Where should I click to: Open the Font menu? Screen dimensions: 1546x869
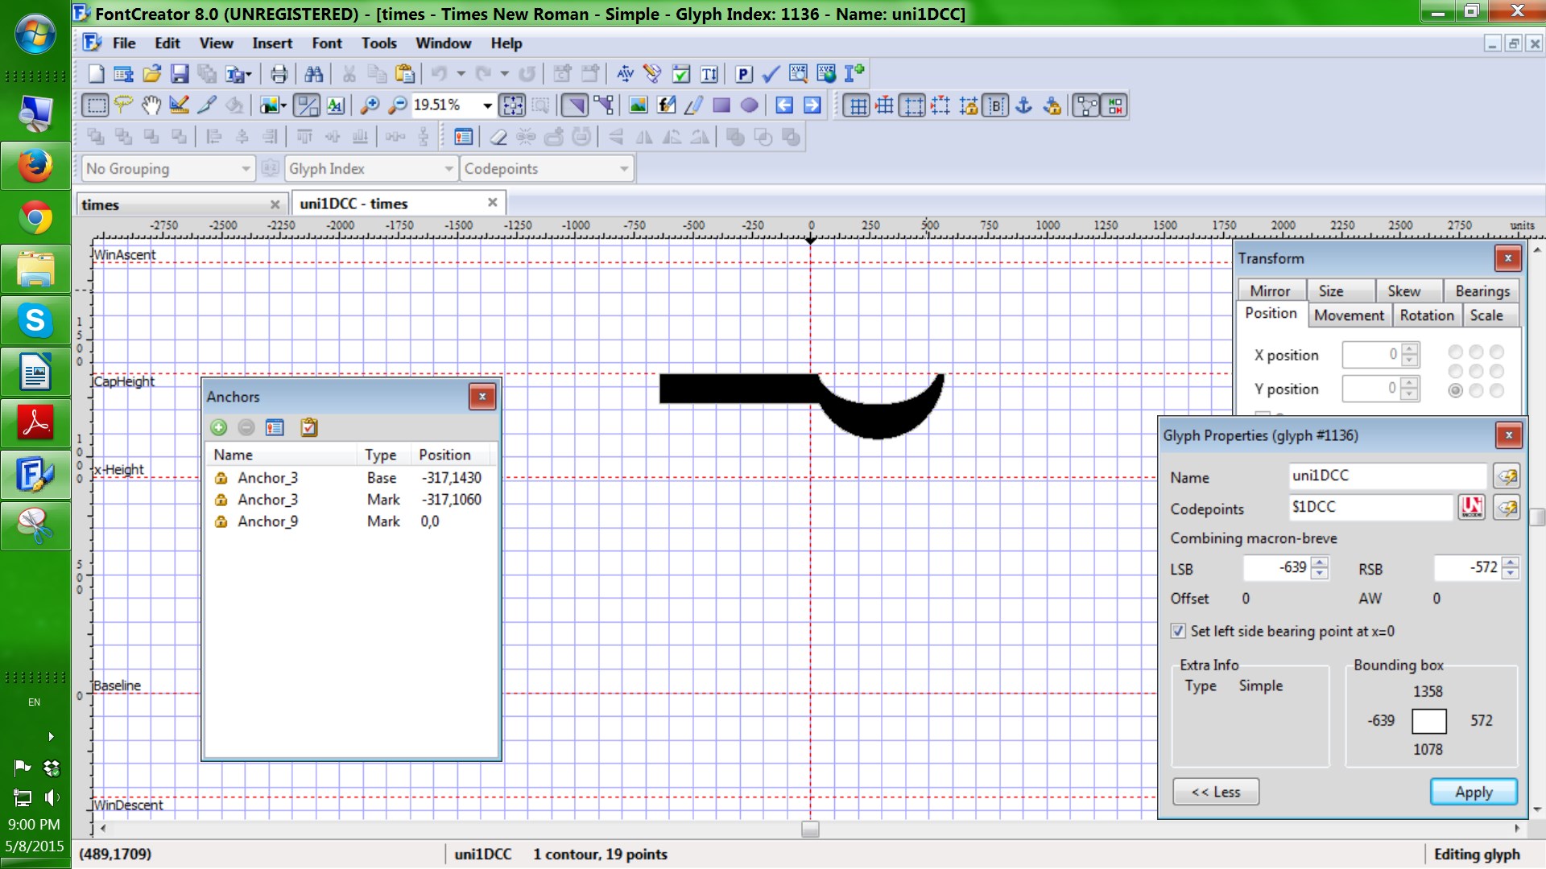click(x=328, y=43)
